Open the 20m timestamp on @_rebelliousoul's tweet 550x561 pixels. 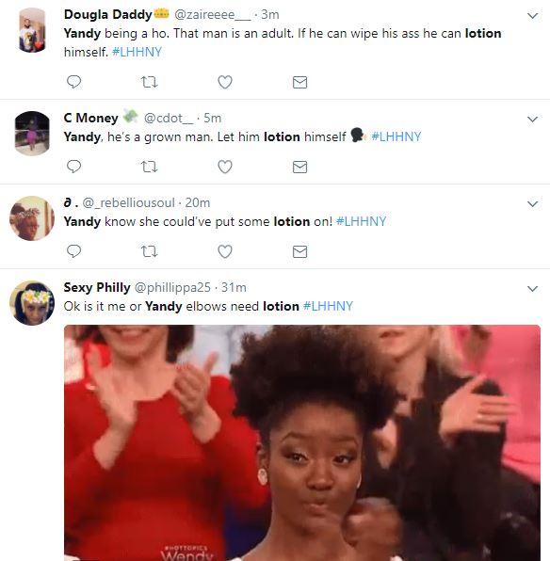pos(197,203)
